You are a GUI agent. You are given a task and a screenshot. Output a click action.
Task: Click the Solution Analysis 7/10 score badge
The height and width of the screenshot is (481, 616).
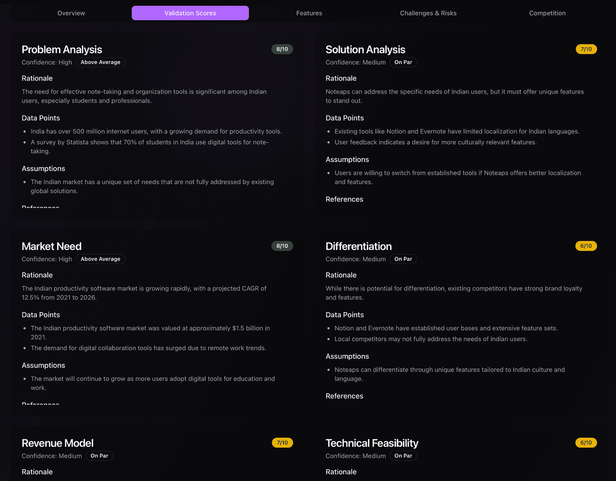[586, 49]
